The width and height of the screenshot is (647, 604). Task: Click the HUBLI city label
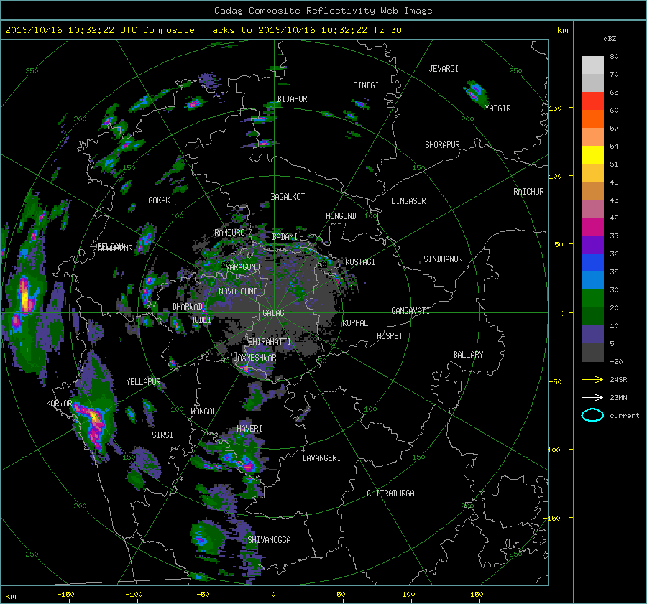point(200,320)
